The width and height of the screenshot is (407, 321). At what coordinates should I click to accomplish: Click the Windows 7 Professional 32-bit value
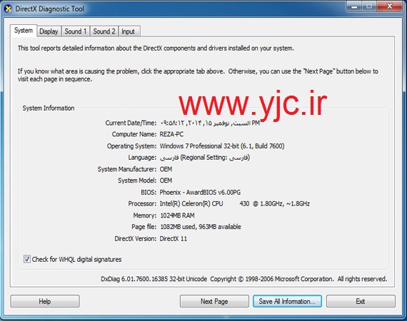pos(222,146)
